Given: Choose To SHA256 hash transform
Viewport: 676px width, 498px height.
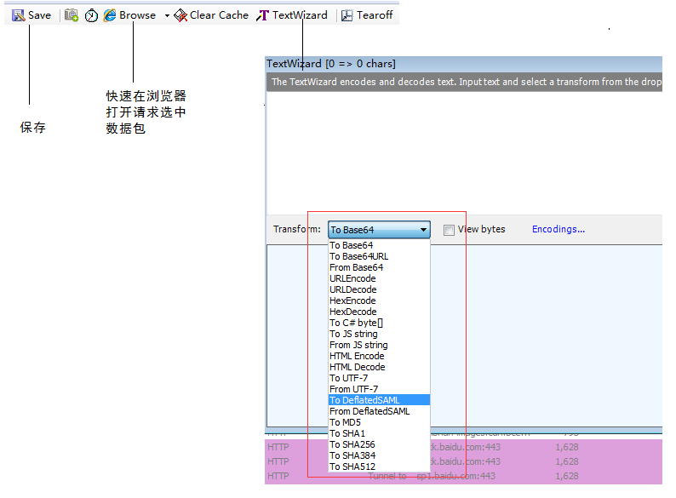Looking at the screenshot, I should coord(379,444).
